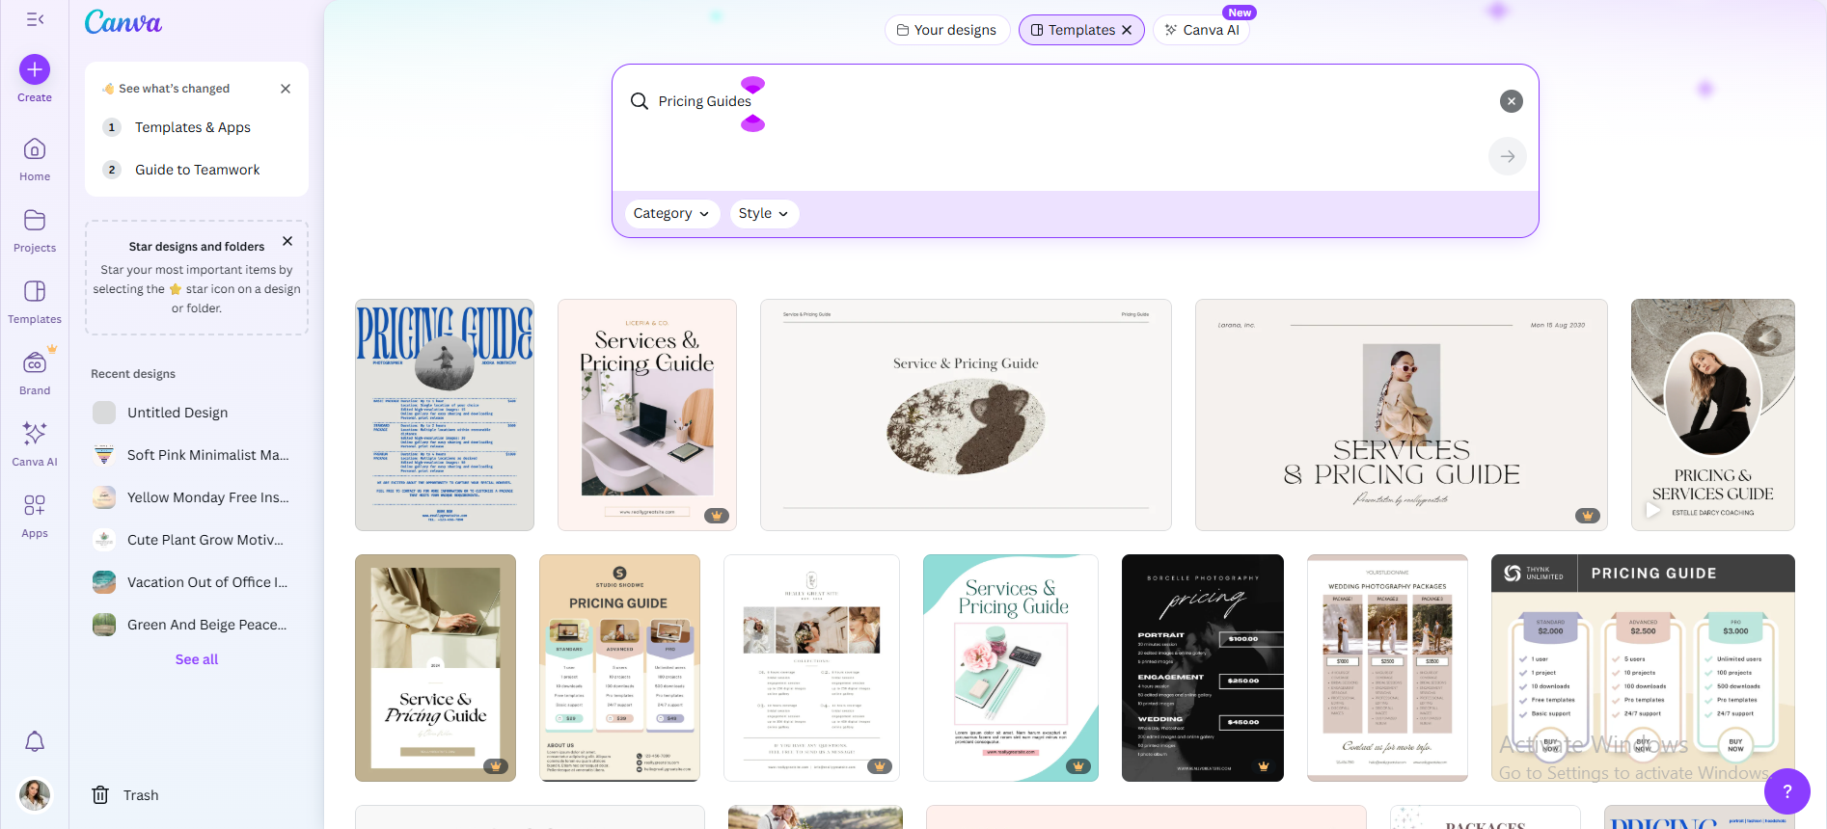Open the teal Services & Pricing Guide template
Screen dimensions: 1827x829
coord(1011,668)
